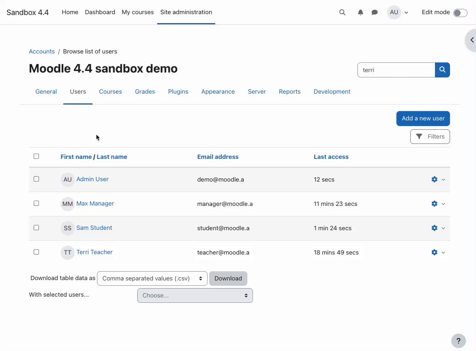Switch to the Development tab

(x=332, y=92)
